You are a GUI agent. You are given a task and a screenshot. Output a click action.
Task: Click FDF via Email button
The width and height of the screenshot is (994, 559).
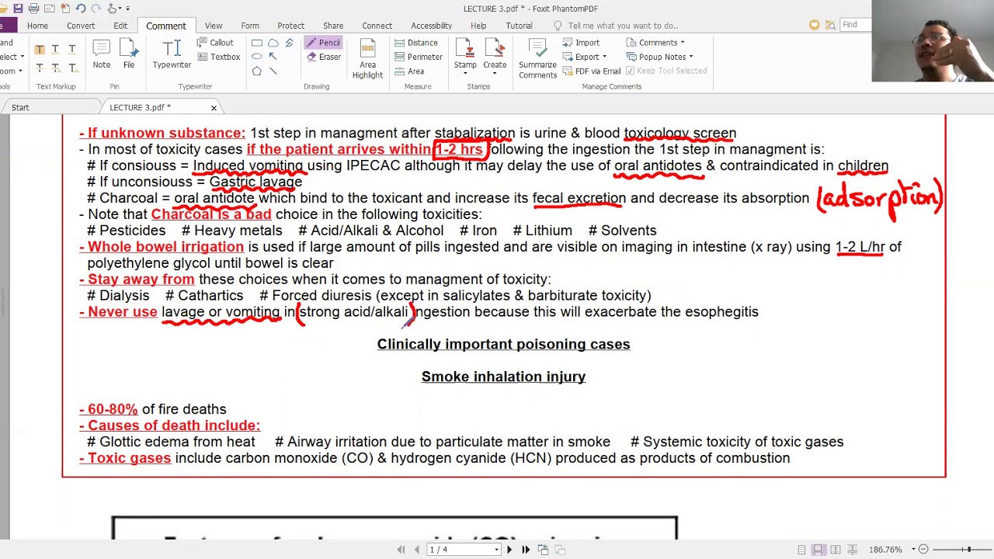591,71
